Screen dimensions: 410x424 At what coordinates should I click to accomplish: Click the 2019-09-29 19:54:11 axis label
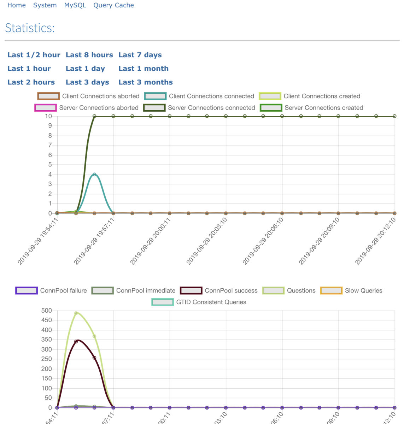pyautogui.click(x=38, y=241)
